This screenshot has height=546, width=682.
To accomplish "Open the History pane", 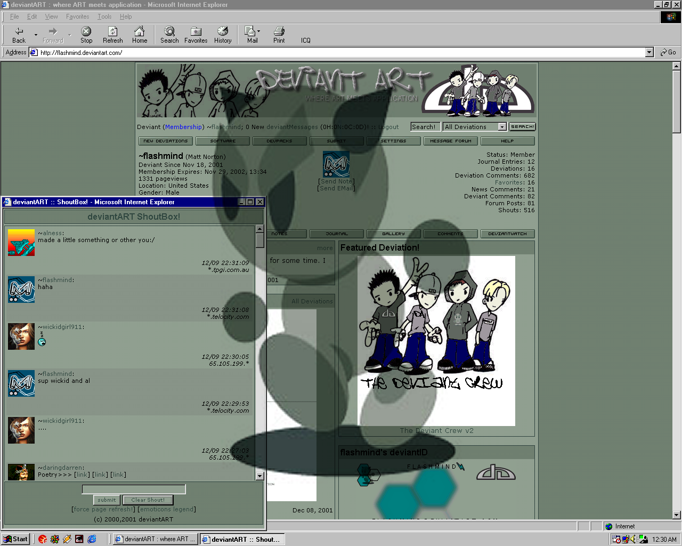I will point(223,35).
